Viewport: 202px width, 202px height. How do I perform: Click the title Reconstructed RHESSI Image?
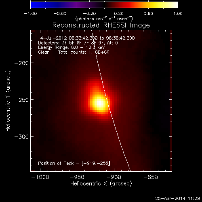pos(101,25)
